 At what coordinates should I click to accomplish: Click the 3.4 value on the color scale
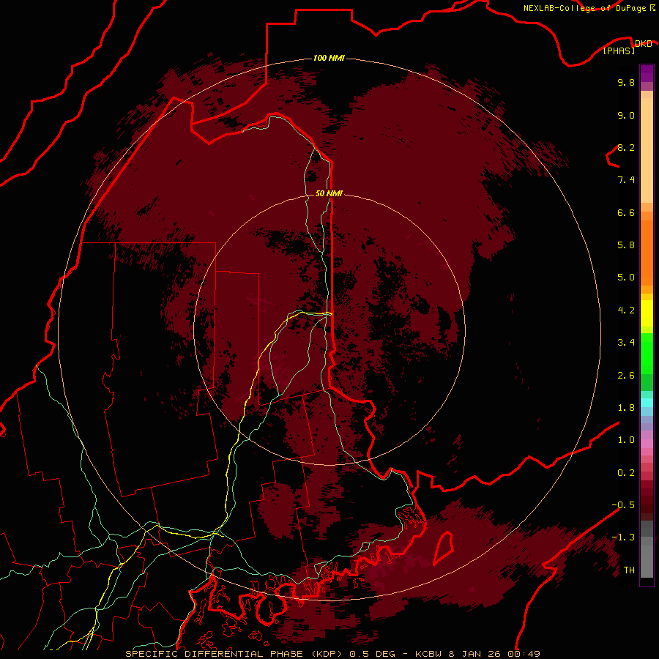coord(626,342)
